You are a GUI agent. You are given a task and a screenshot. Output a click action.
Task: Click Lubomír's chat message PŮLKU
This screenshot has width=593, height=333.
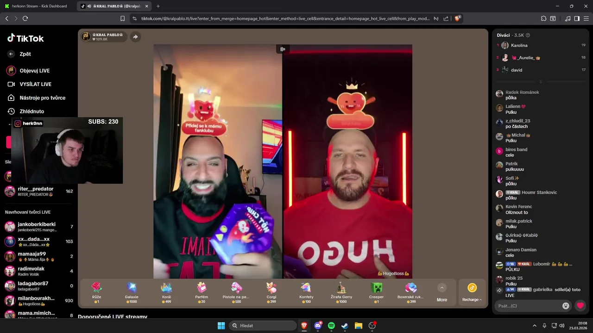click(x=534, y=266)
